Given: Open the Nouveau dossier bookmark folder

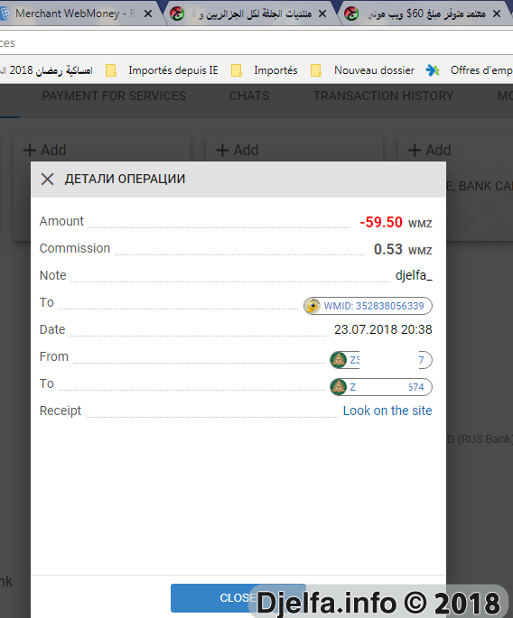Looking at the screenshot, I should tap(362, 70).
